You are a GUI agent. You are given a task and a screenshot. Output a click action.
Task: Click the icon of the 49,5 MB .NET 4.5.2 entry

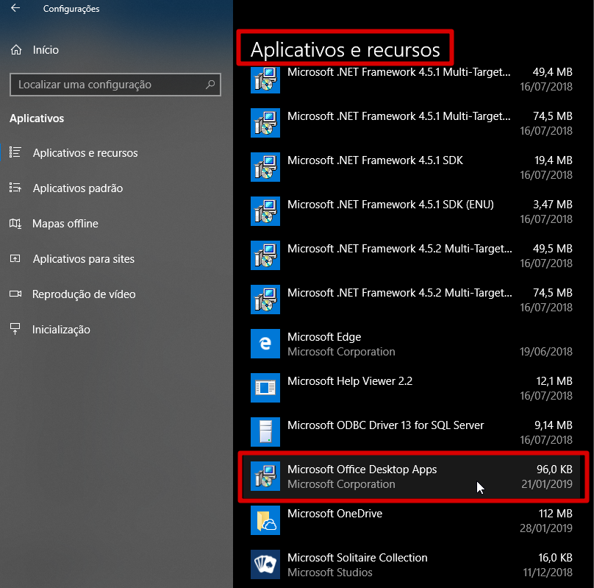(x=265, y=255)
